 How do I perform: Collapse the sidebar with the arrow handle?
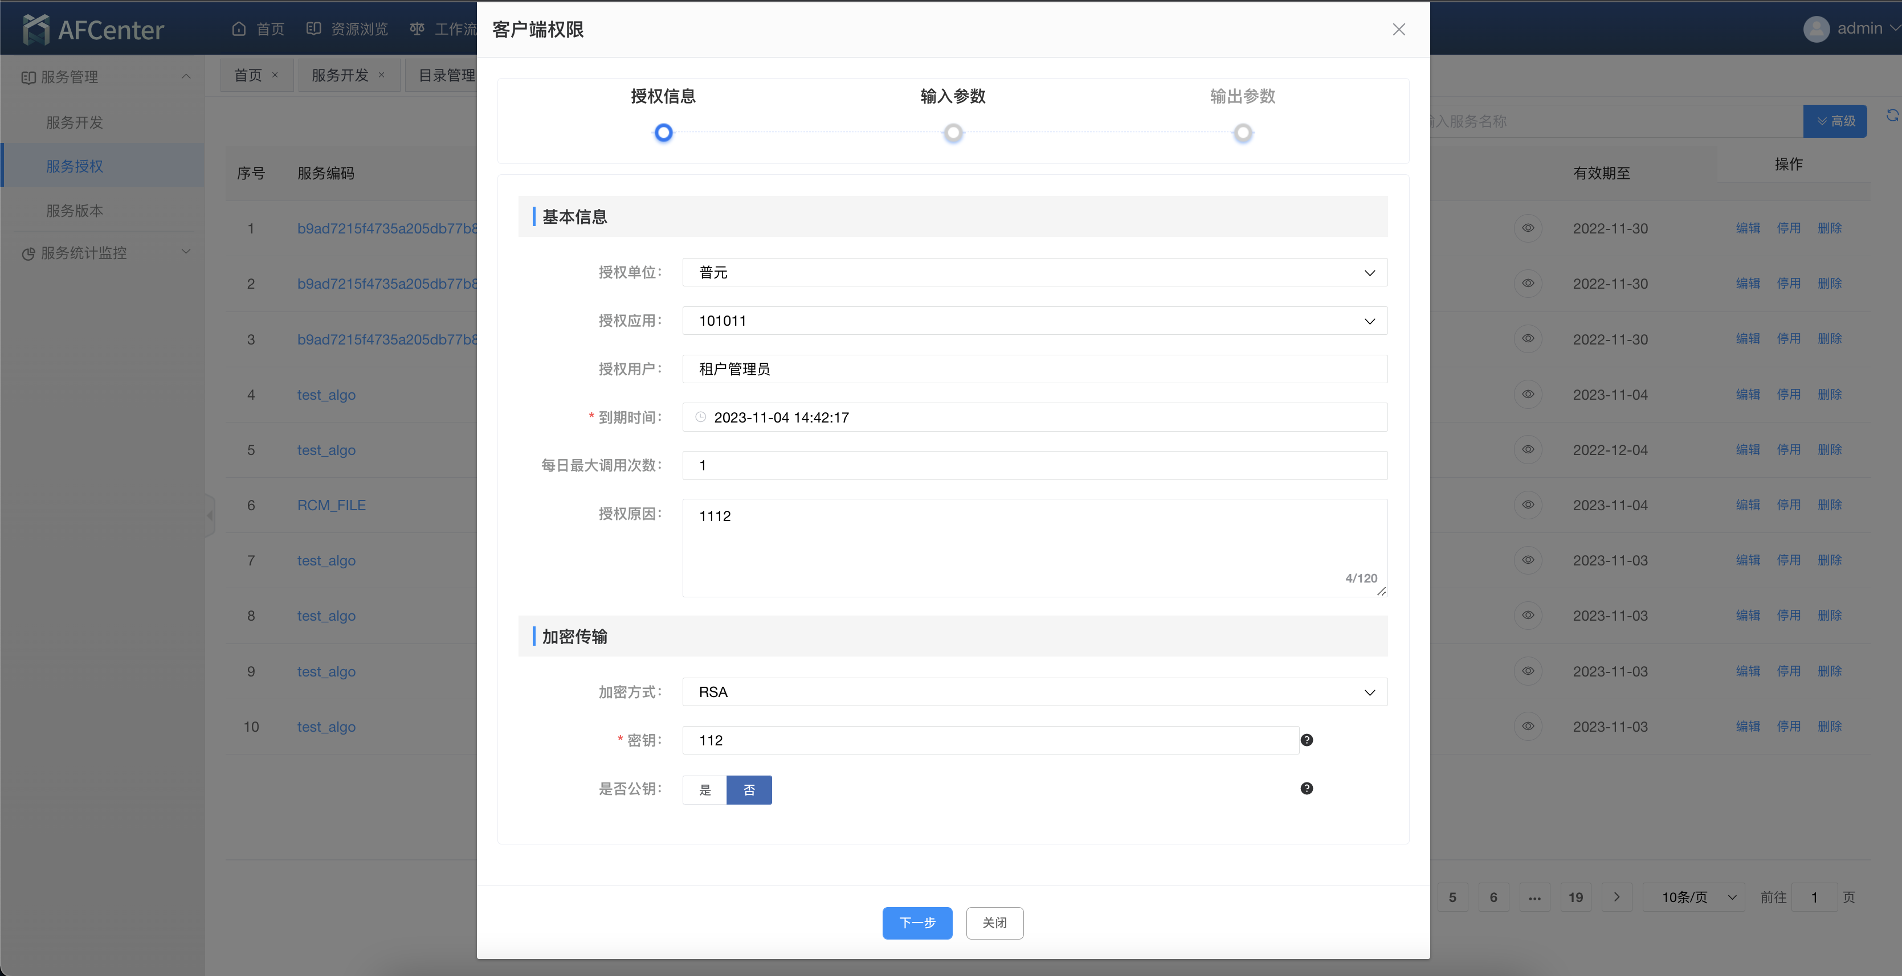tap(210, 516)
